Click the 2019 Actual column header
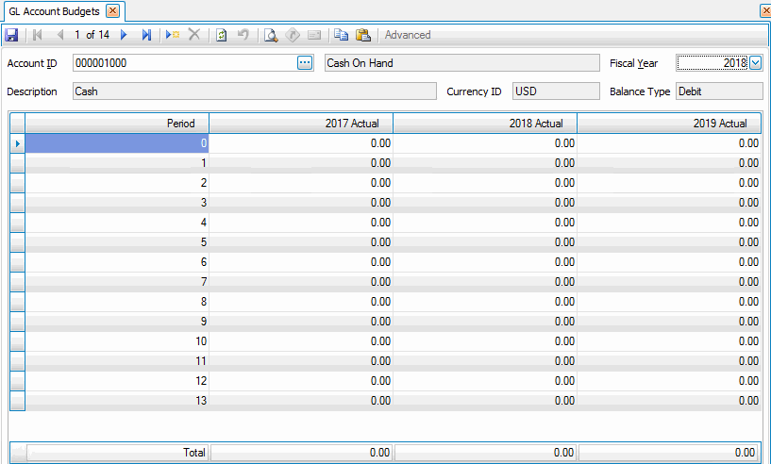 click(x=668, y=124)
